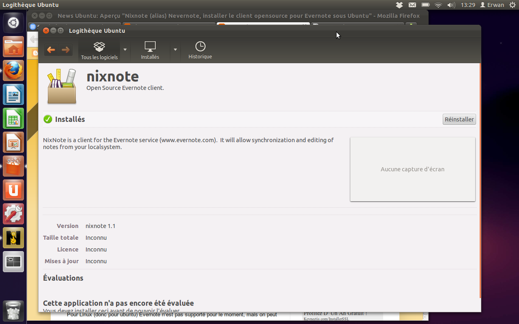
Task: Click the nixnote package icon
Action: (x=62, y=86)
